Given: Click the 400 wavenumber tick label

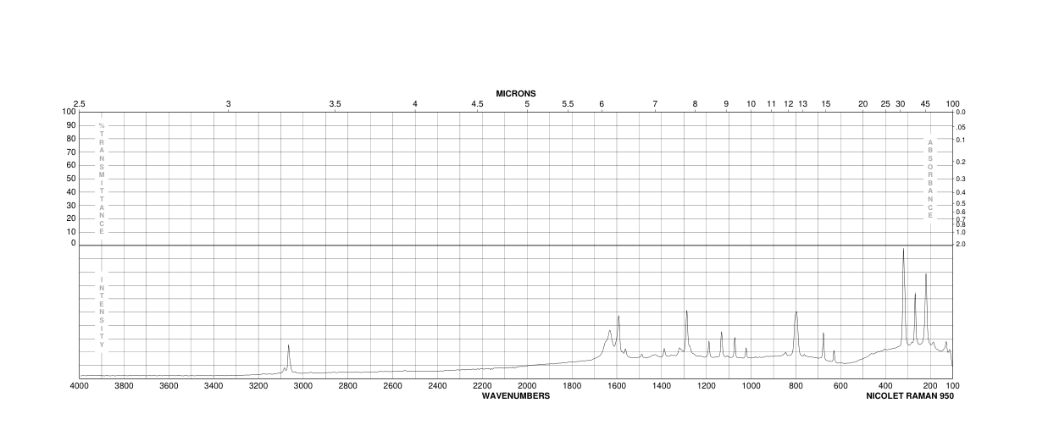Looking at the screenshot, I should point(885,386).
